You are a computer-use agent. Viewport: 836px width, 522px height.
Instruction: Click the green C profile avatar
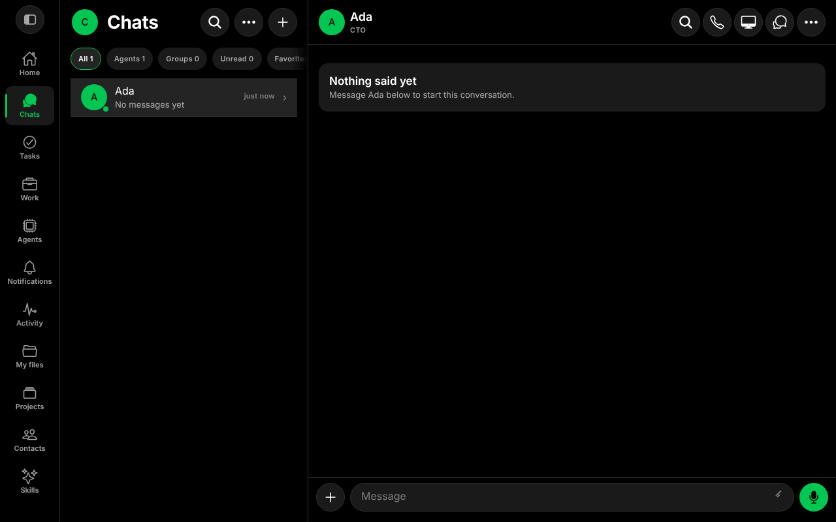pyautogui.click(x=85, y=22)
